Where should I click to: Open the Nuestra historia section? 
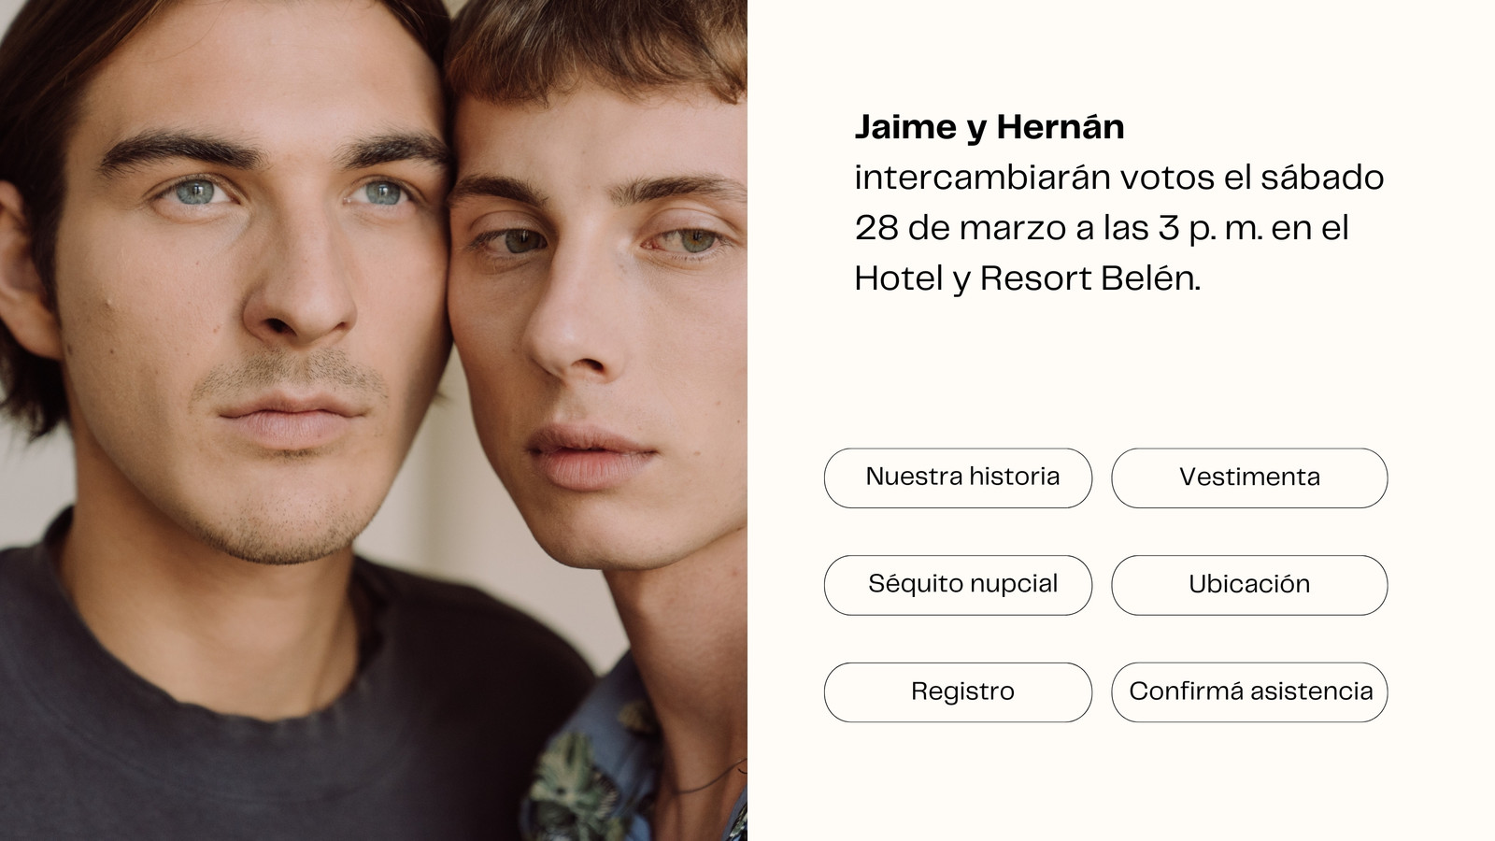(x=958, y=478)
